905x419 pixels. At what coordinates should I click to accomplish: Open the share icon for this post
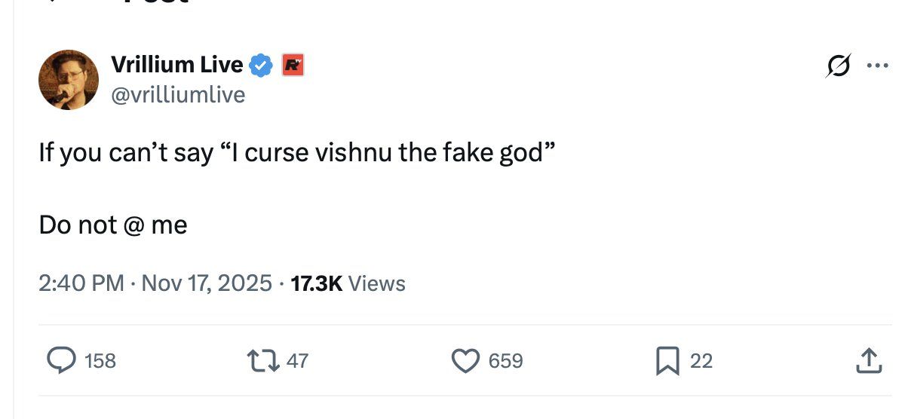pyautogui.click(x=867, y=361)
